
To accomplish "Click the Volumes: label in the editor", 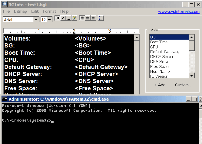I will [17, 38].
